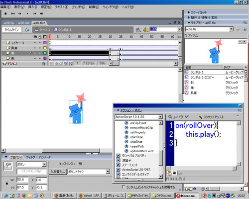Click Check Syntax checkmark icon
Viewport: 249px width, 199px height.
[x=187, y=117]
